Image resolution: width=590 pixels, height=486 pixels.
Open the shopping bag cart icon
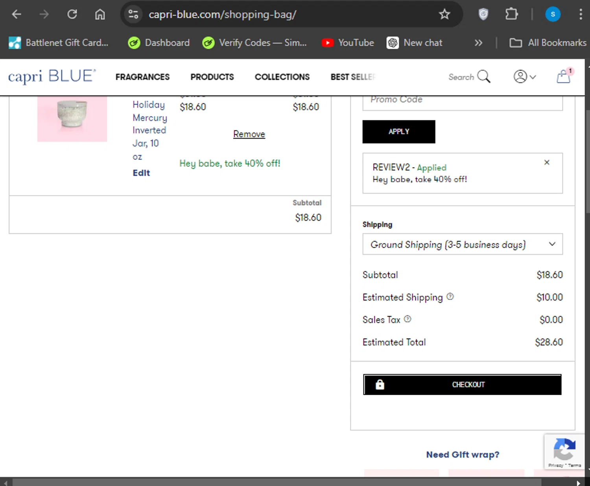(564, 76)
